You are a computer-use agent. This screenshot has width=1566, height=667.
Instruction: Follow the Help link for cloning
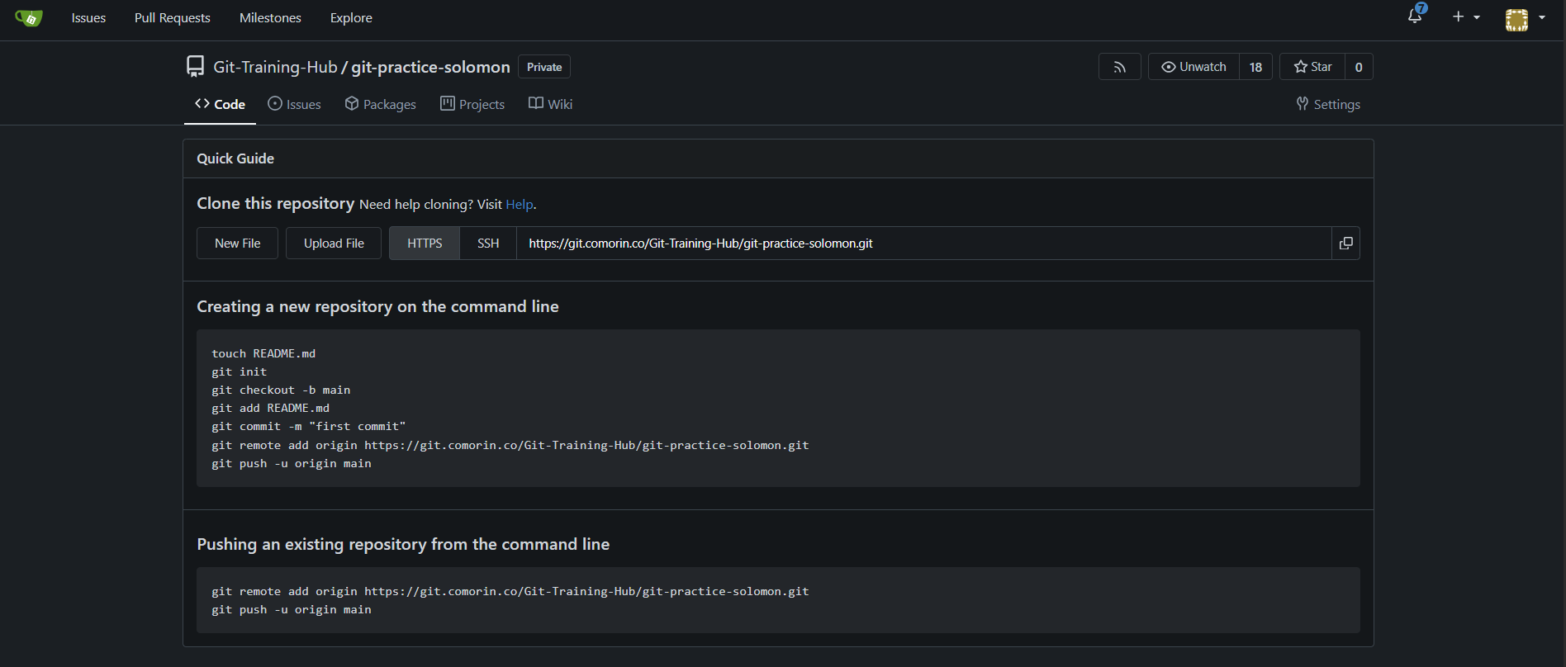(520, 205)
